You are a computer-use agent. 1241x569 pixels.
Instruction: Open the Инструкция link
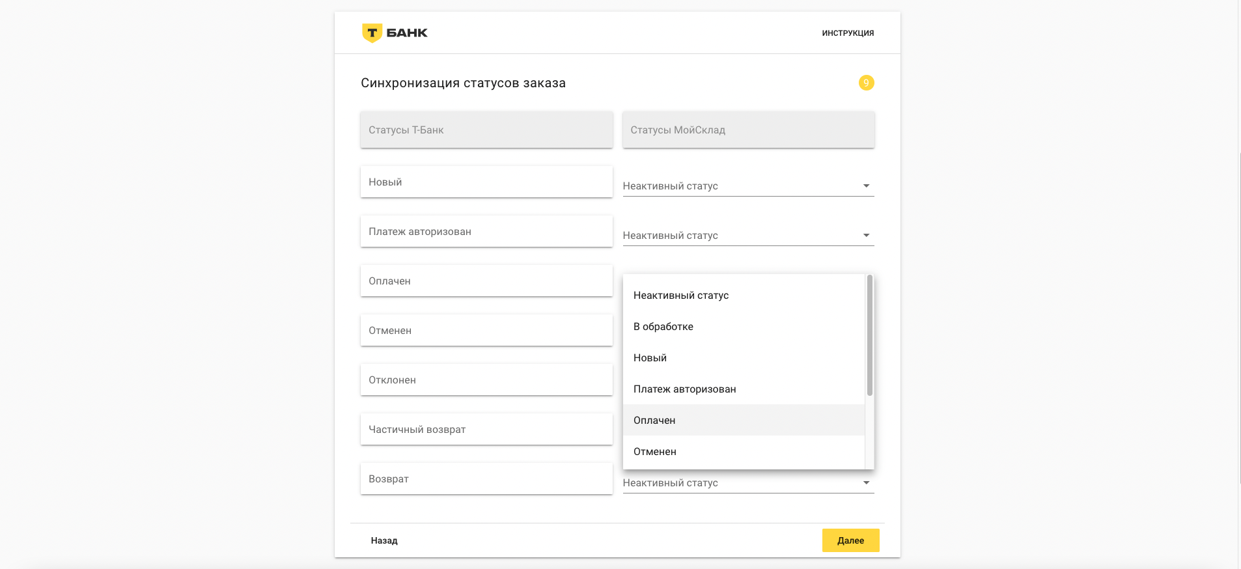click(x=848, y=33)
